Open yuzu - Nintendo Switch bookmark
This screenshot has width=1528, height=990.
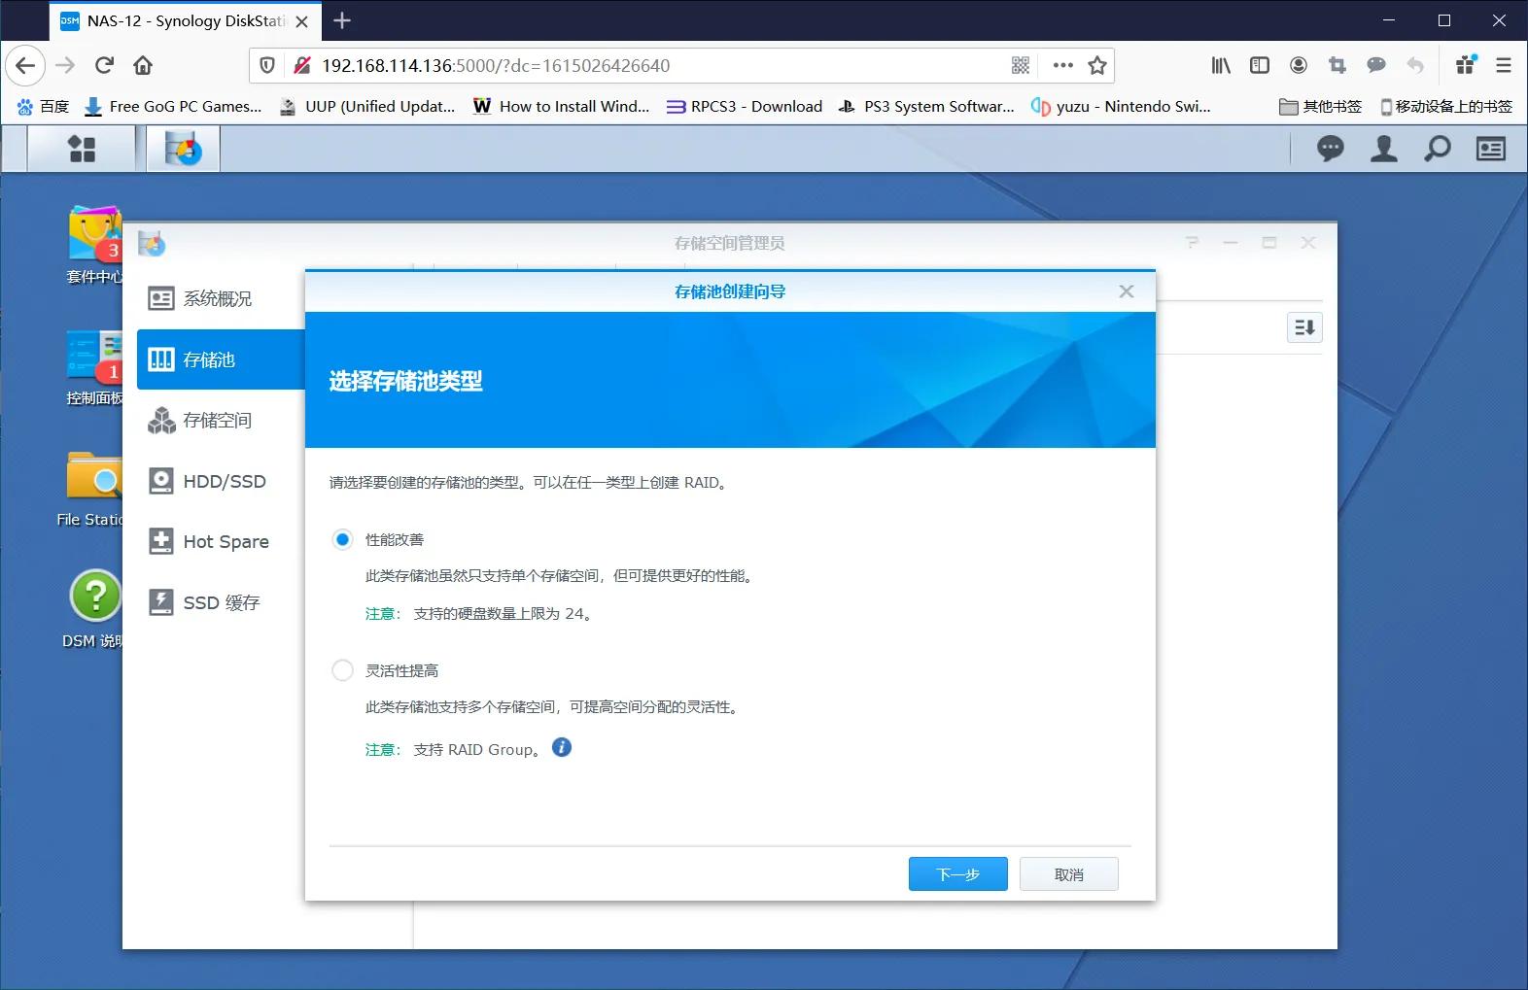click(x=1121, y=106)
